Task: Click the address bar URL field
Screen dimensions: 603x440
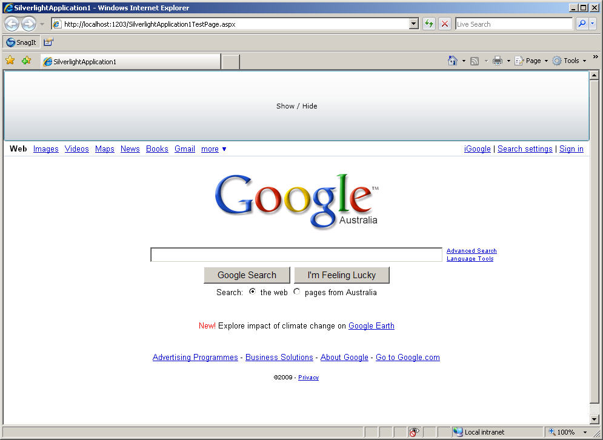Action: pyautogui.click(x=230, y=24)
